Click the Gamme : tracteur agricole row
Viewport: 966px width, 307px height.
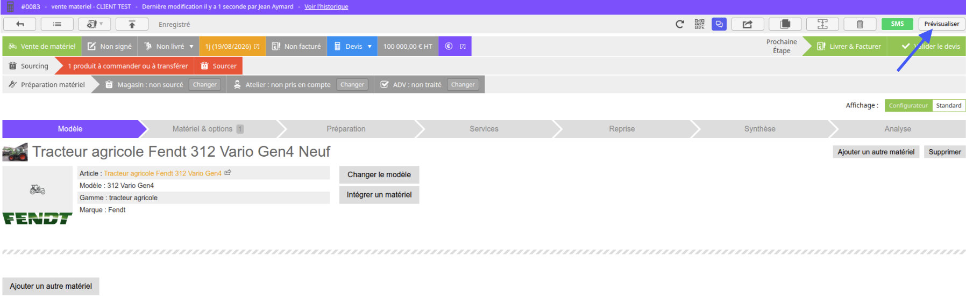203,198
